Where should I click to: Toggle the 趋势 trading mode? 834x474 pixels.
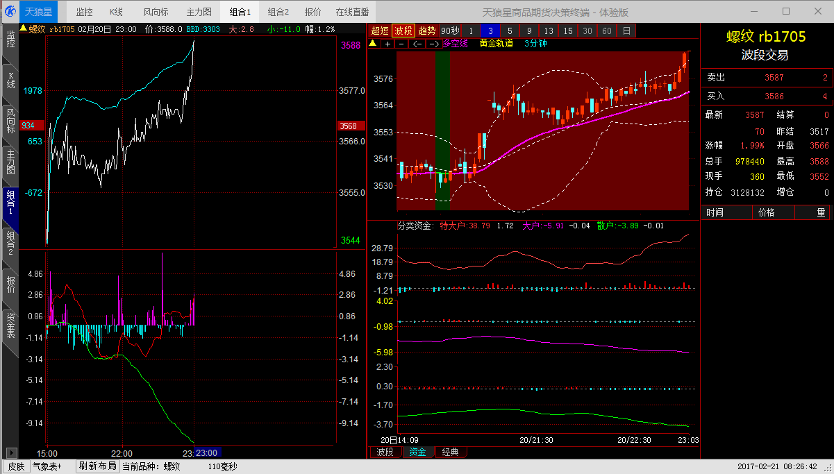(x=427, y=31)
